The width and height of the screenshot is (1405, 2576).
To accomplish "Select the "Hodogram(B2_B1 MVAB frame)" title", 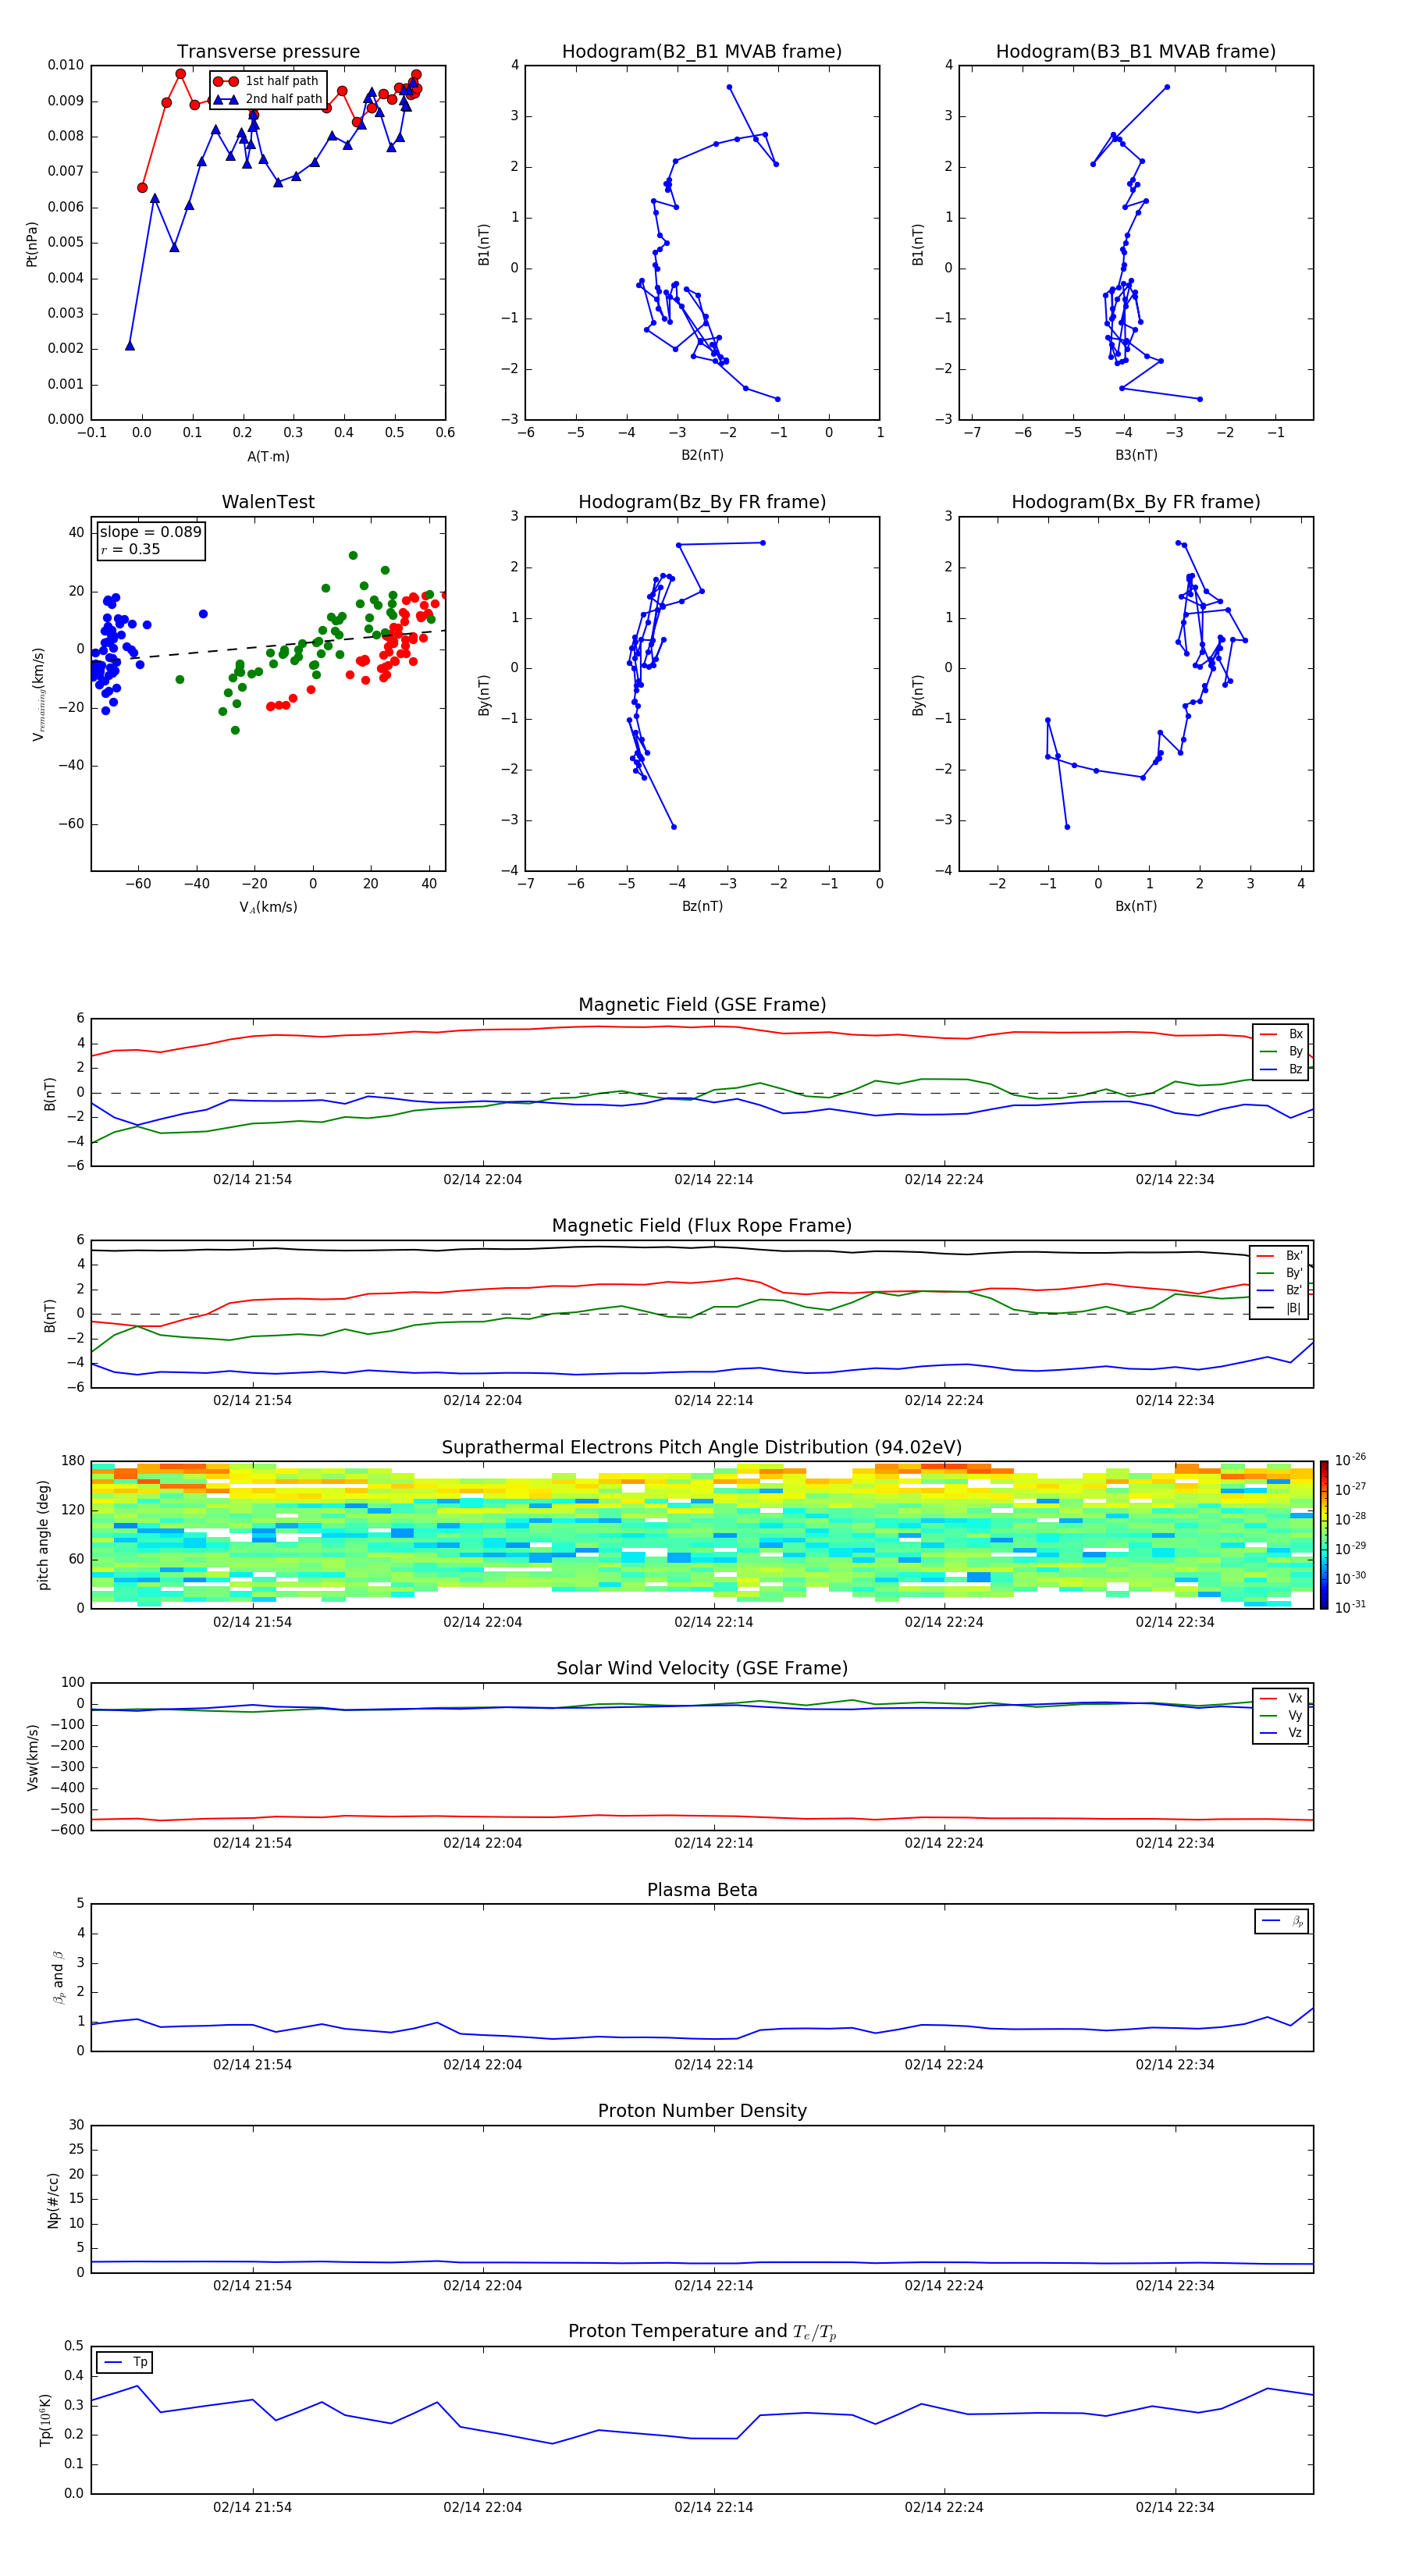I will pos(702,52).
